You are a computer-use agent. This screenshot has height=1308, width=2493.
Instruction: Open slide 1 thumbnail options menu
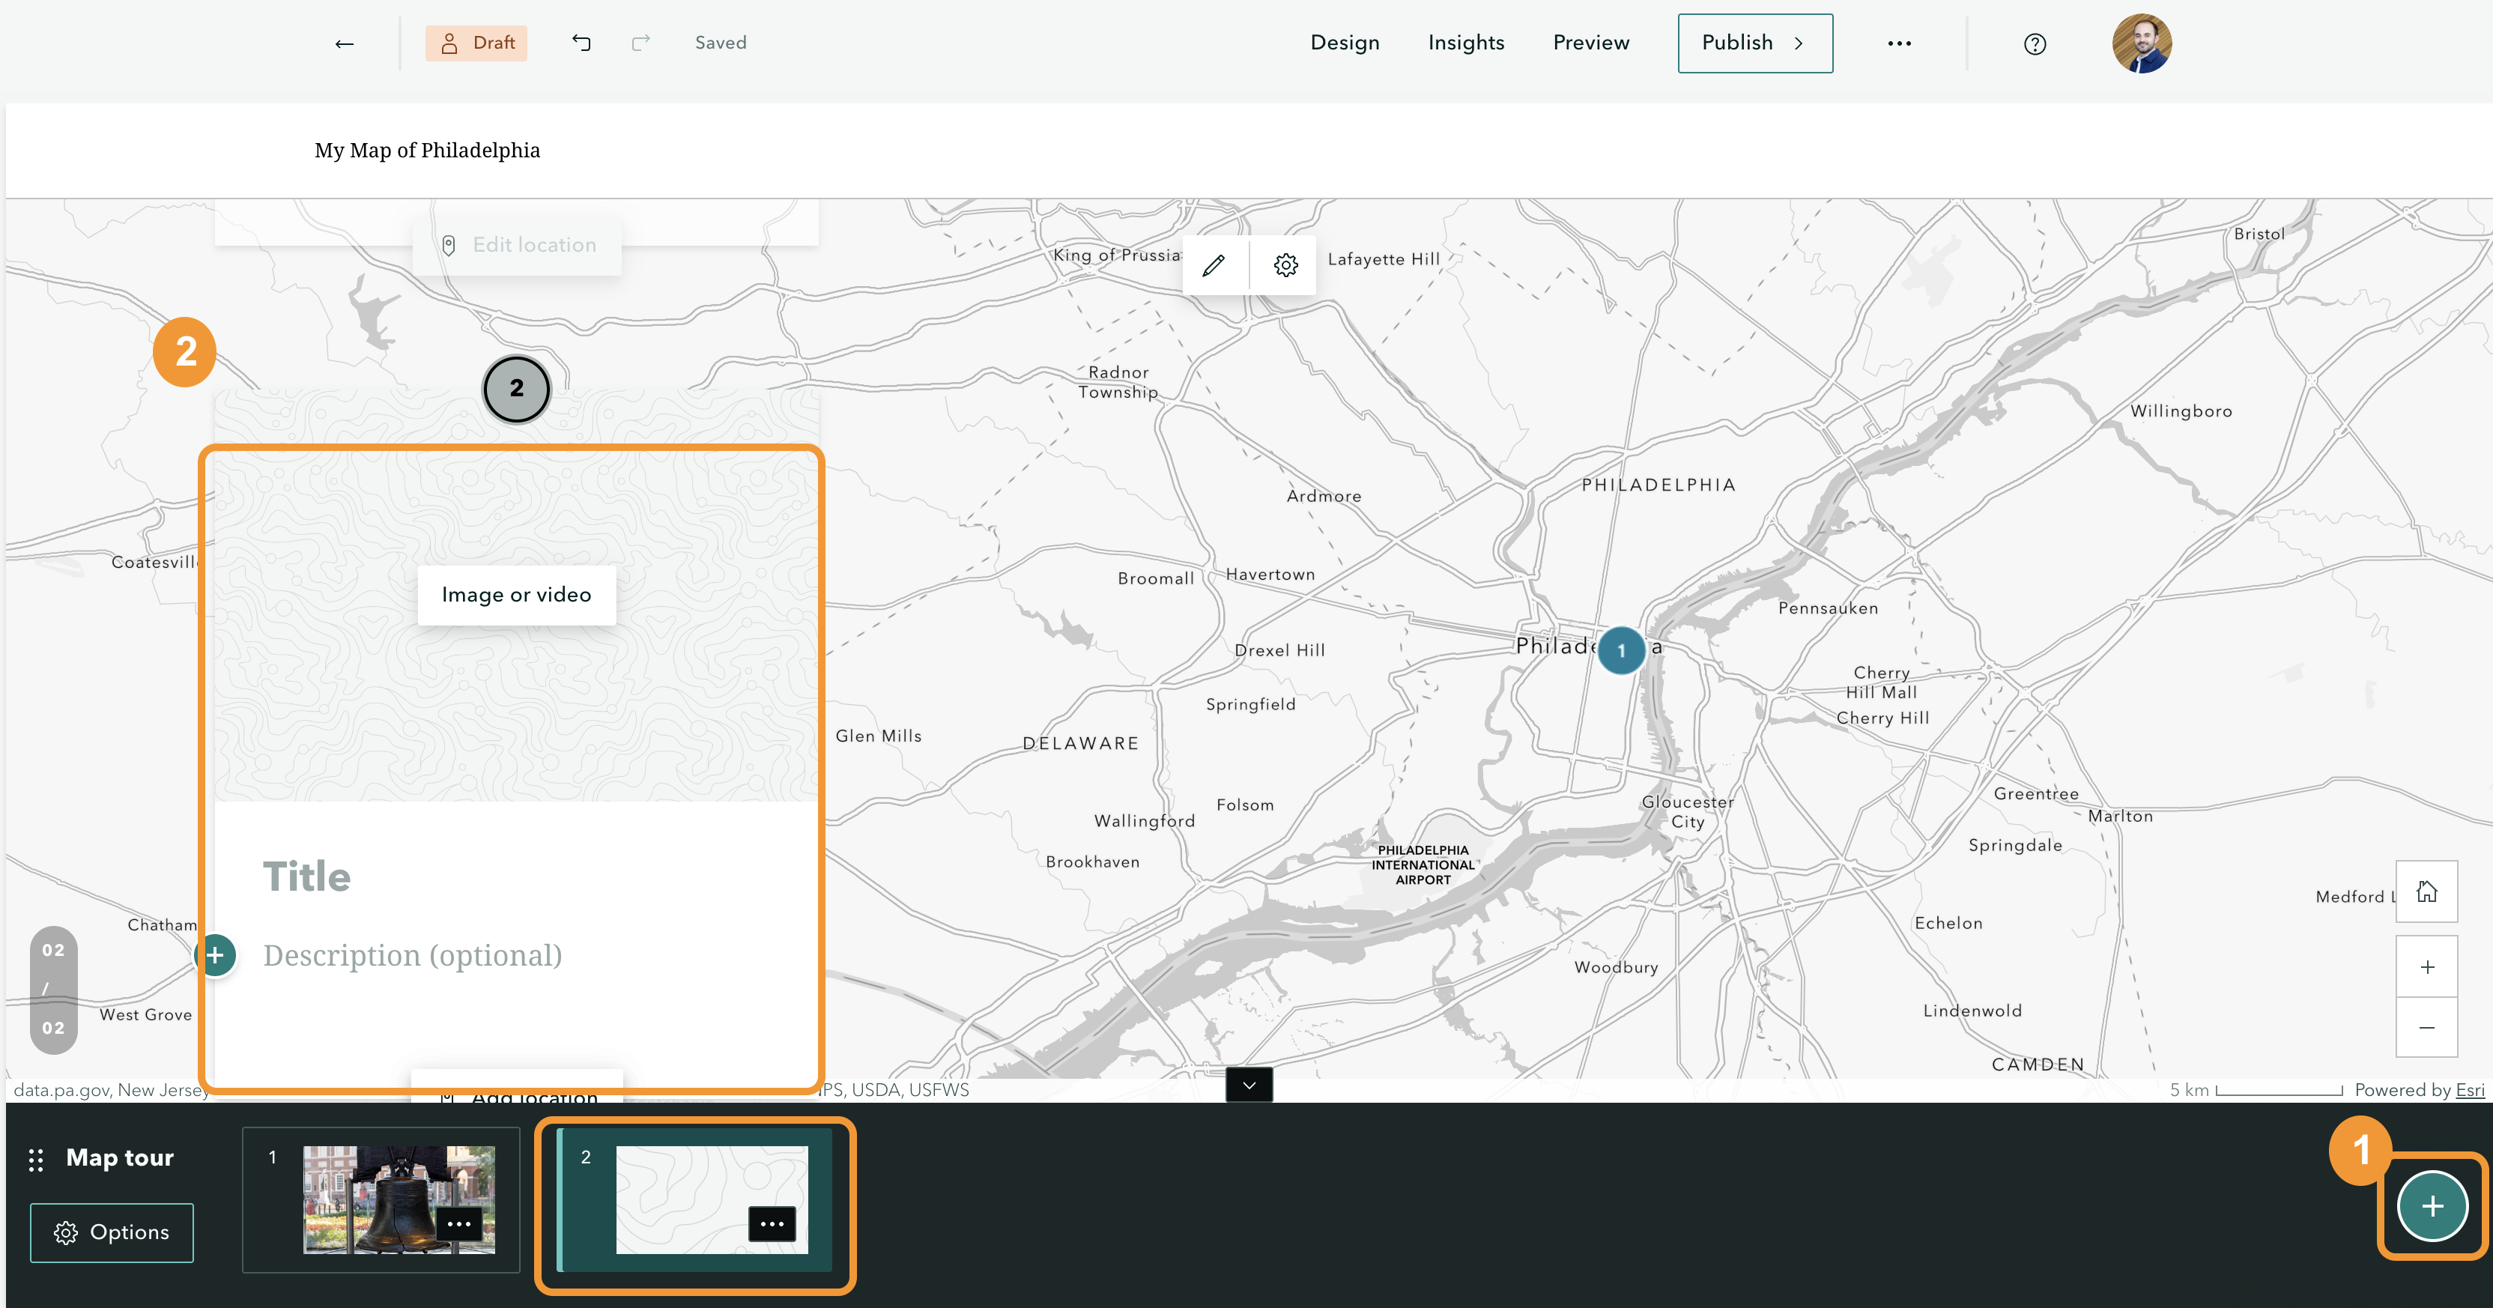click(x=458, y=1224)
